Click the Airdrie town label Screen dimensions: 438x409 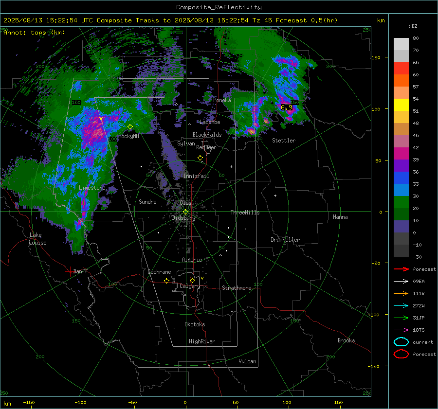192,260
